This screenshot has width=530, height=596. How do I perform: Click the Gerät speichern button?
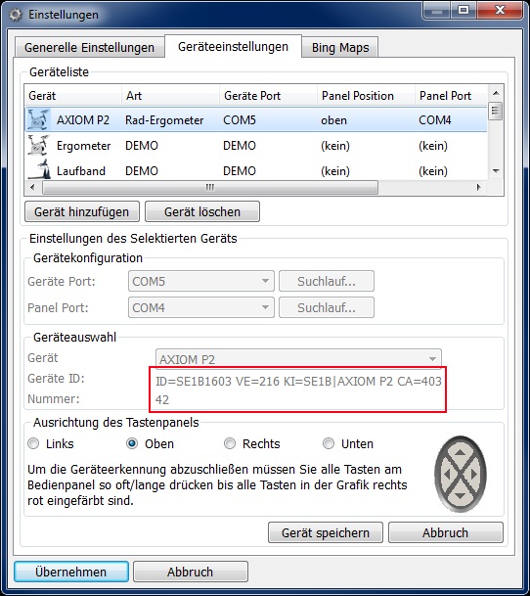[x=326, y=532]
